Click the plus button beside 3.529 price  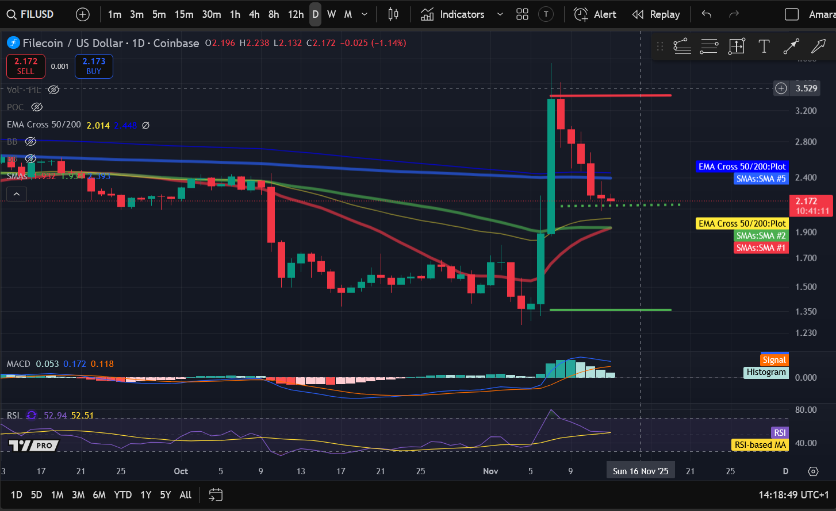pos(781,88)
